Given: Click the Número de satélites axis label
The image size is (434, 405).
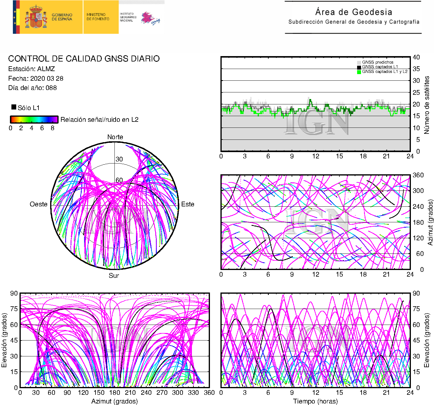Looking at the screenshot, I should [x=427, y=105].
